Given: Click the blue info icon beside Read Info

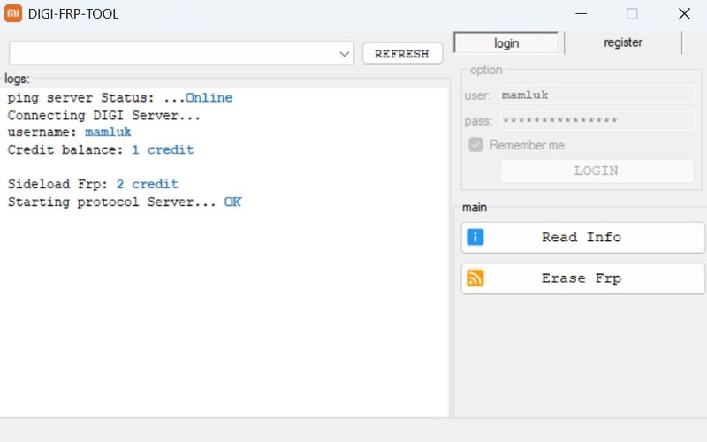Looking at the screenshot, I should [x=475, y=237].
